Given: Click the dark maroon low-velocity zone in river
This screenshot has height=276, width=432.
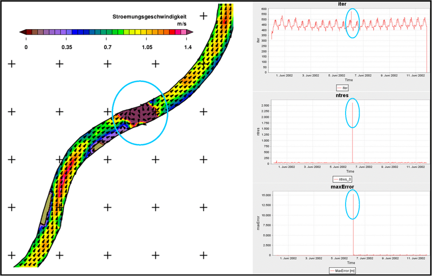Looking at the screenshot, I should click(x=138, y=114).
